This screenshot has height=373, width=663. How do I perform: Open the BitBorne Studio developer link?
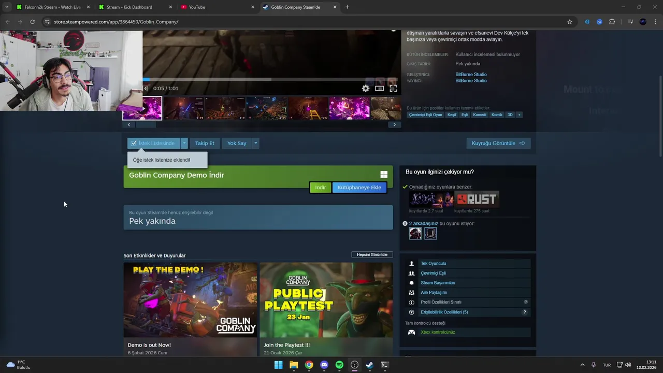471,75
